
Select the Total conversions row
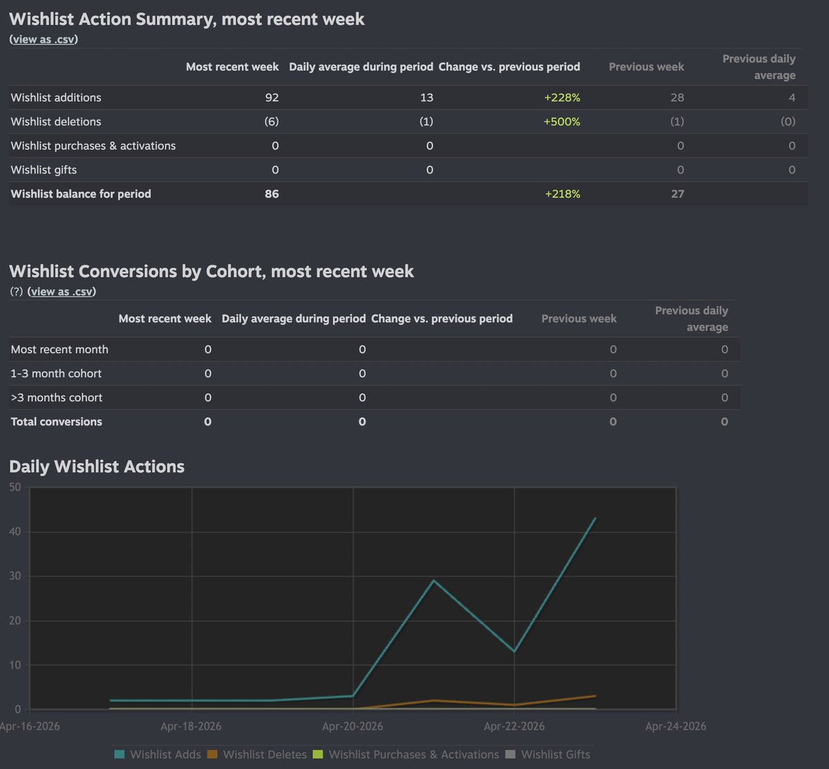tap(56, 421)
